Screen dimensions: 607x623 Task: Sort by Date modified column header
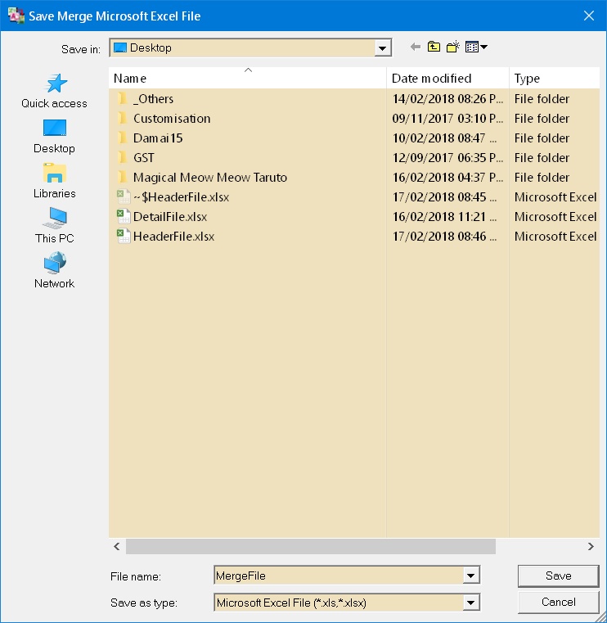[447, 79]
